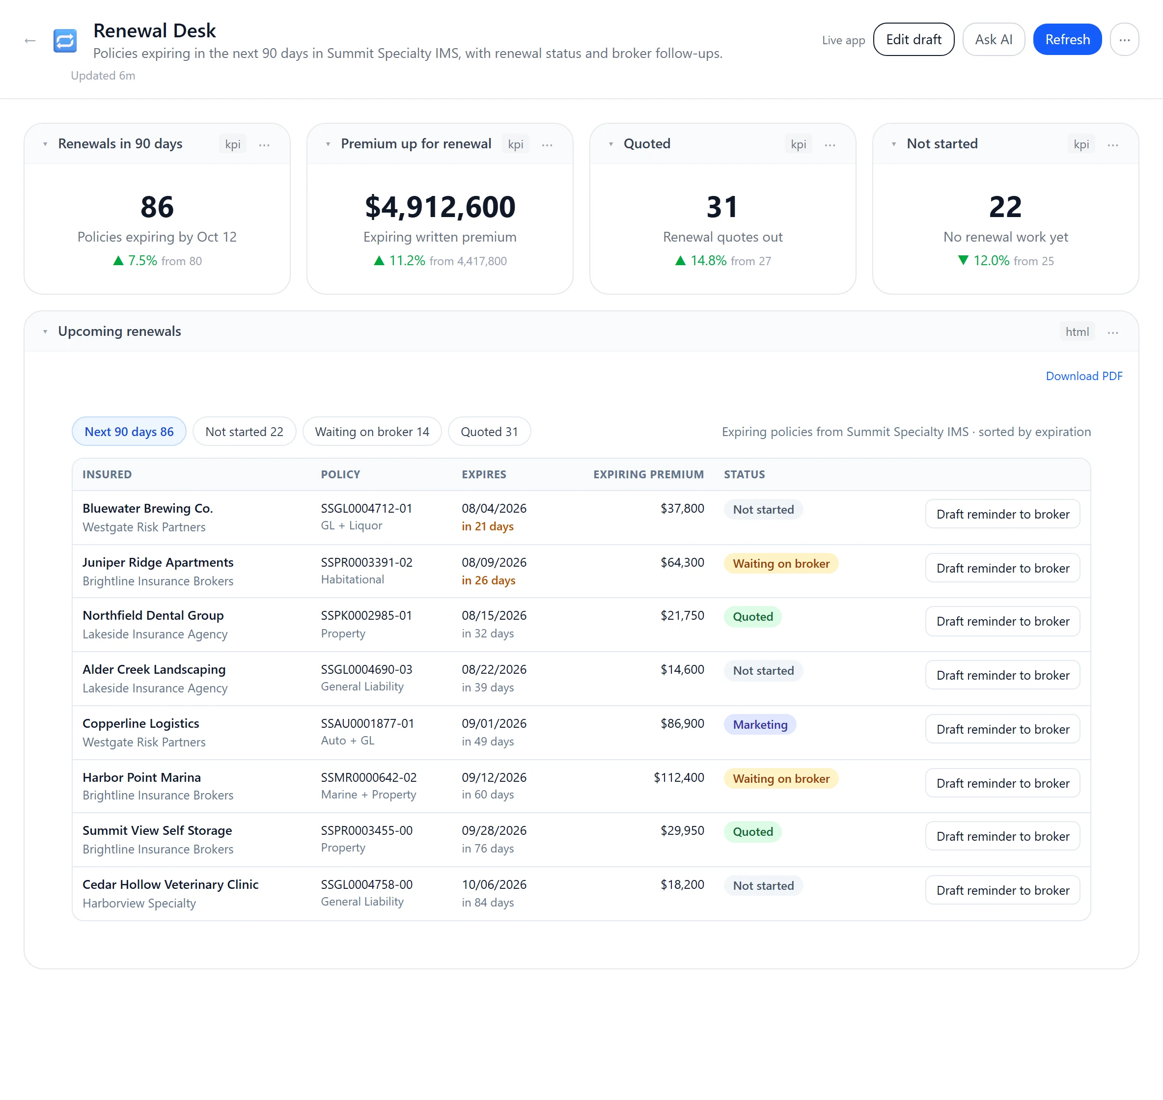Screen dimensions: 1163x1100
Task: Click the kpi tag on Premium up for renewal
Action: (516, 144)
